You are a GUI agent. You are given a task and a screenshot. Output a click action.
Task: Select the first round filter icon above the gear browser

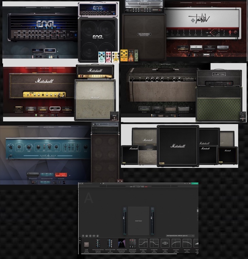click(83, 236)
